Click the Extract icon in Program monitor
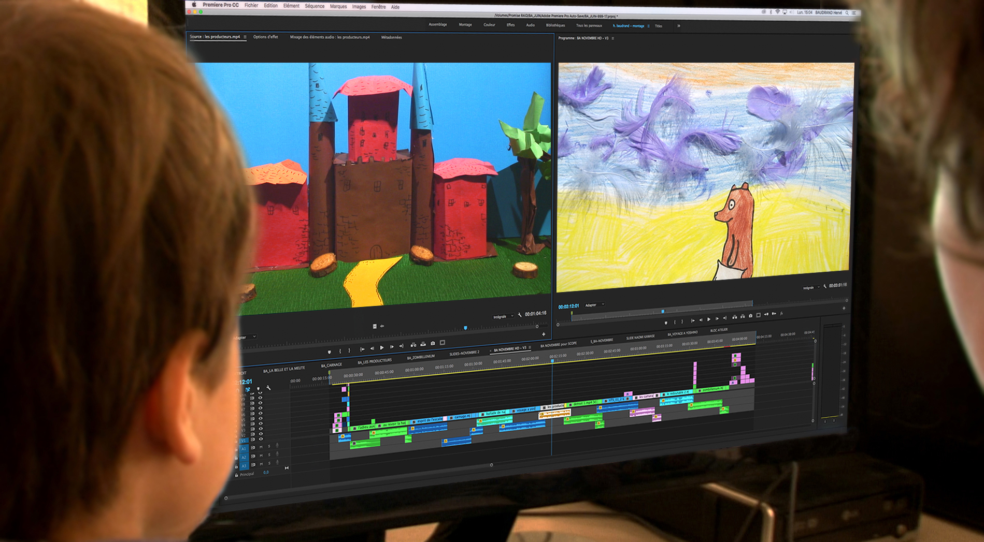 [x=743, y=316]
